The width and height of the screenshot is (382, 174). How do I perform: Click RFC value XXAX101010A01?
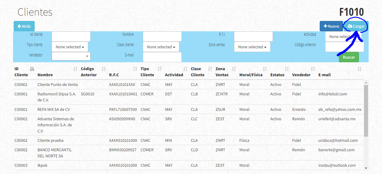pyautogui.click(x=123, y=94)
